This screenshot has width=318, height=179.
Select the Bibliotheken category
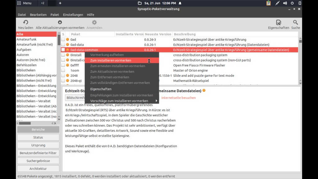pos(36,70)
